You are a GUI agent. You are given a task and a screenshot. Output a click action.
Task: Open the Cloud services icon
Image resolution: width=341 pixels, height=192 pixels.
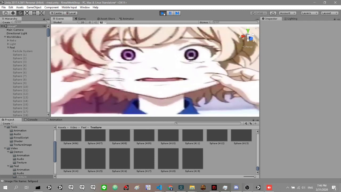[x=273, y=13]
